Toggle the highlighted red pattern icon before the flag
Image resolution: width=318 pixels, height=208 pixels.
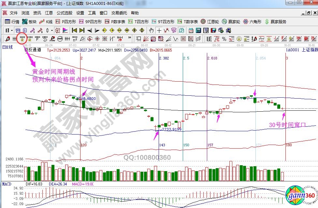pyautogui.click(x=58, y=30)
